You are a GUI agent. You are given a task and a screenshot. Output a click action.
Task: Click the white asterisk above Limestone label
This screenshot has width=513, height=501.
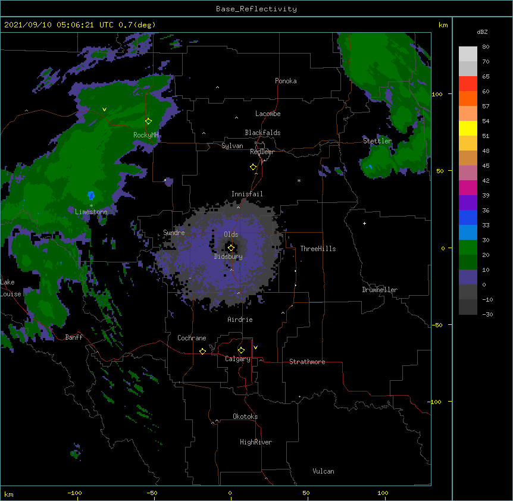[91, 206]
